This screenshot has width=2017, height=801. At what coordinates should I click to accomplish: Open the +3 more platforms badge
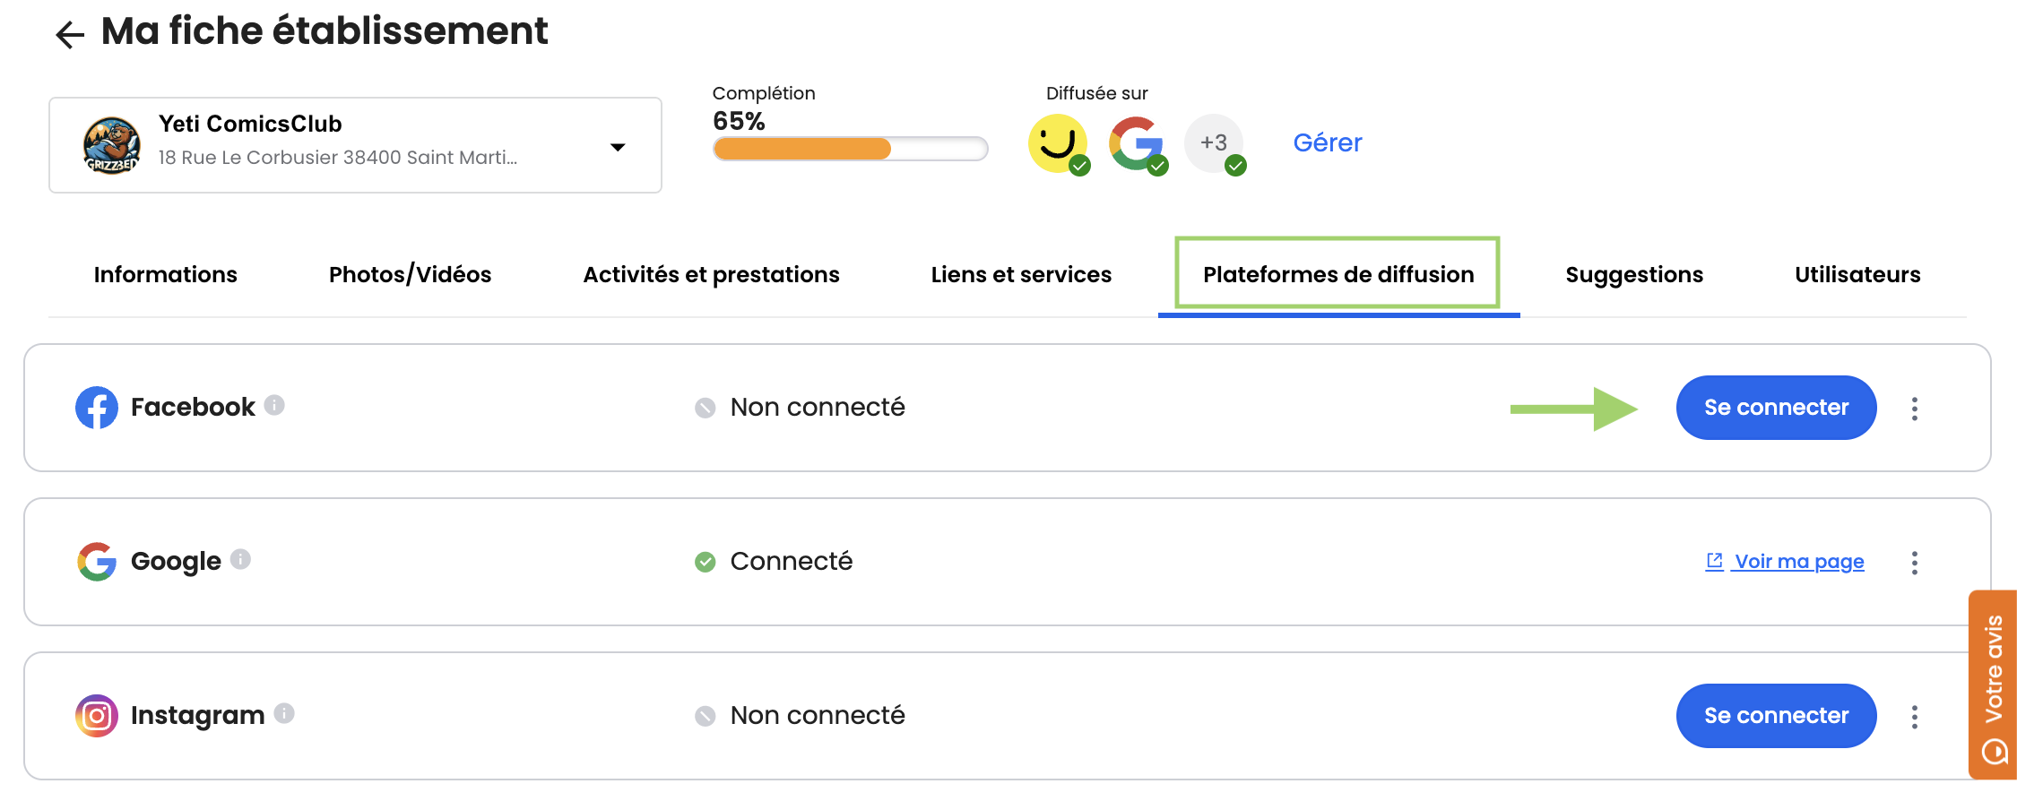1214,142
